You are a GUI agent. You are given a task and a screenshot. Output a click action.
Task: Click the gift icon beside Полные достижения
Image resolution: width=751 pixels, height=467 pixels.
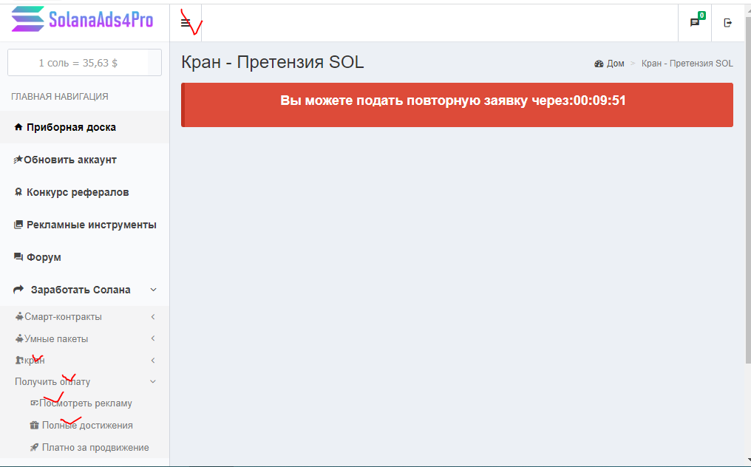[x=34, y=425]
